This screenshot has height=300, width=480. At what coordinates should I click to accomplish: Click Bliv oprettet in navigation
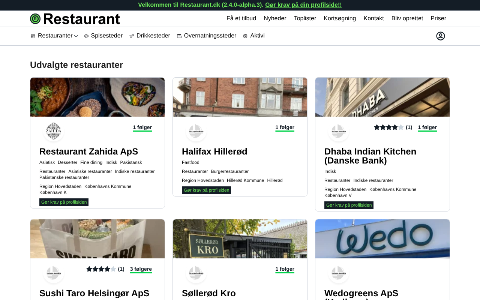click(407, 18)
